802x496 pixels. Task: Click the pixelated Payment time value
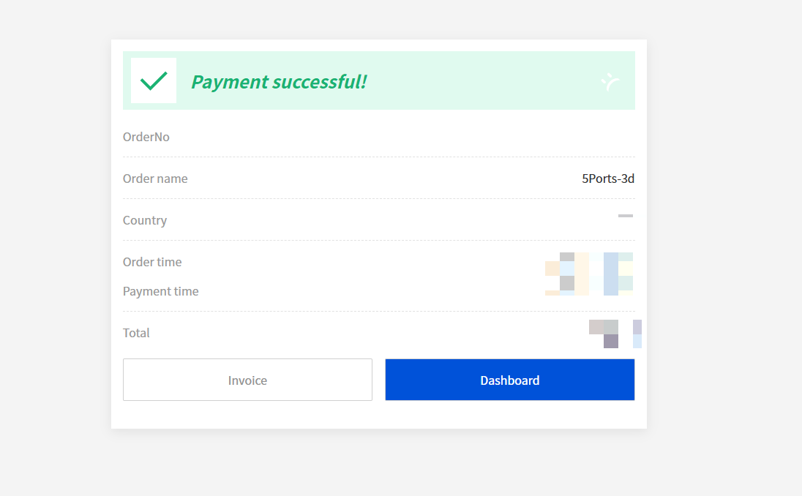589,288
